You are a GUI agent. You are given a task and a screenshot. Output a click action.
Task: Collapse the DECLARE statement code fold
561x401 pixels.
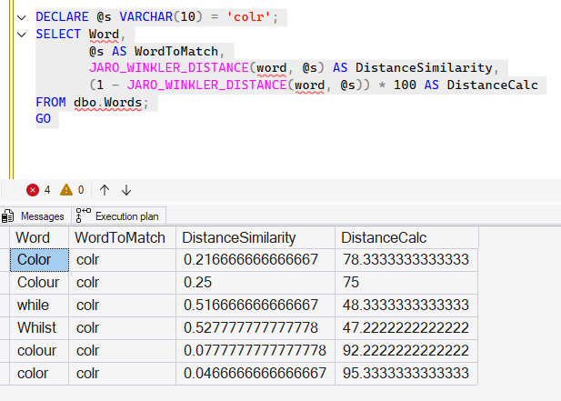click(22, 17)
